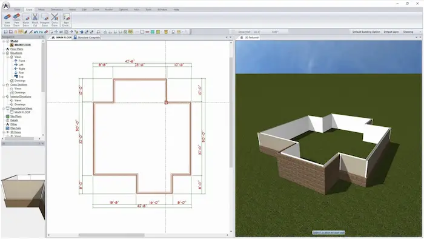Image resolution: width=424 pixels, height=239 pixels.
Task: Select the Front elevation view
Action: point(22,61)
